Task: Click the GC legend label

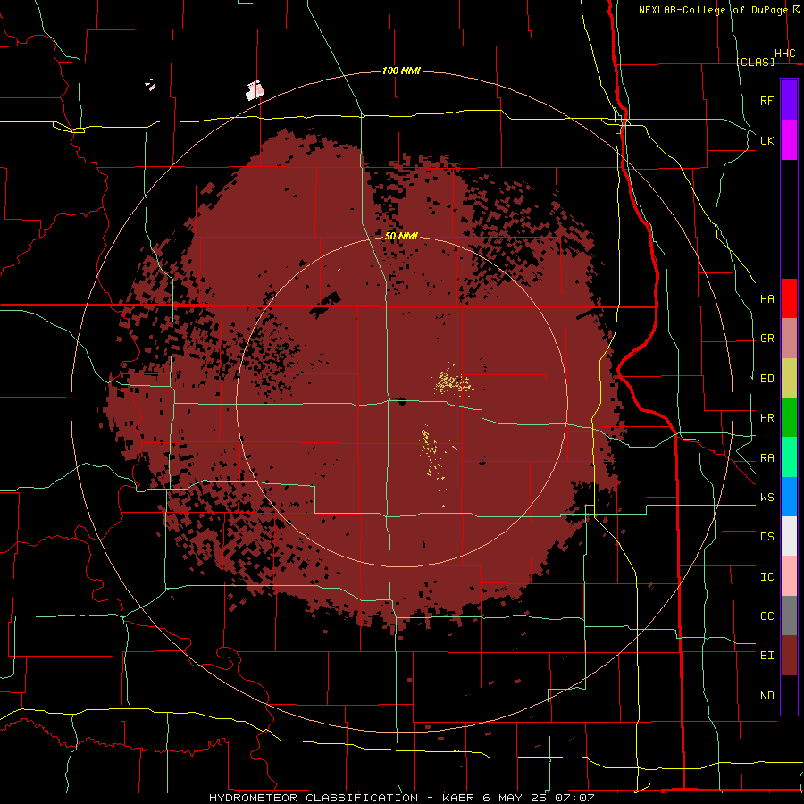Action: pyautogui.click(x=766, y=616)
